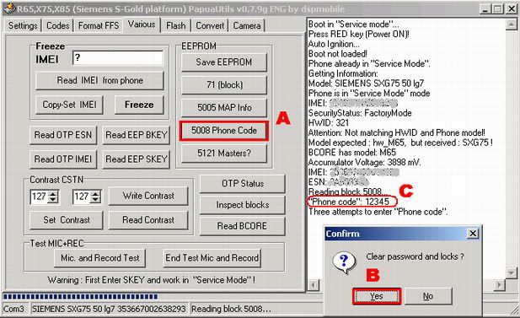Maximize the PapuaUtils window
The image size is (520, 318).
[x=497, y=9]
